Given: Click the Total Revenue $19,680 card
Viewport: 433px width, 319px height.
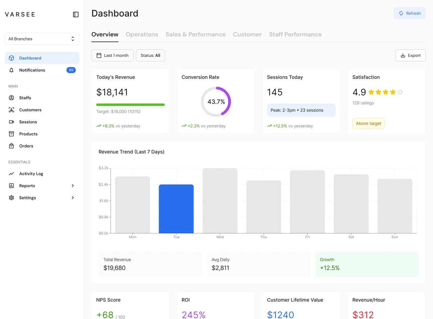Looking at the screenshot, I should click(x=150, y=264).
